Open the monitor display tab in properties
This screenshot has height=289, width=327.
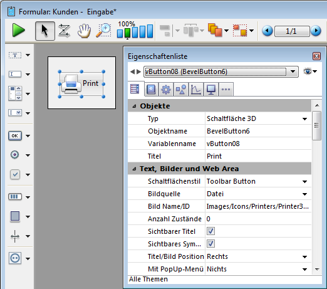tap(211, 90)
